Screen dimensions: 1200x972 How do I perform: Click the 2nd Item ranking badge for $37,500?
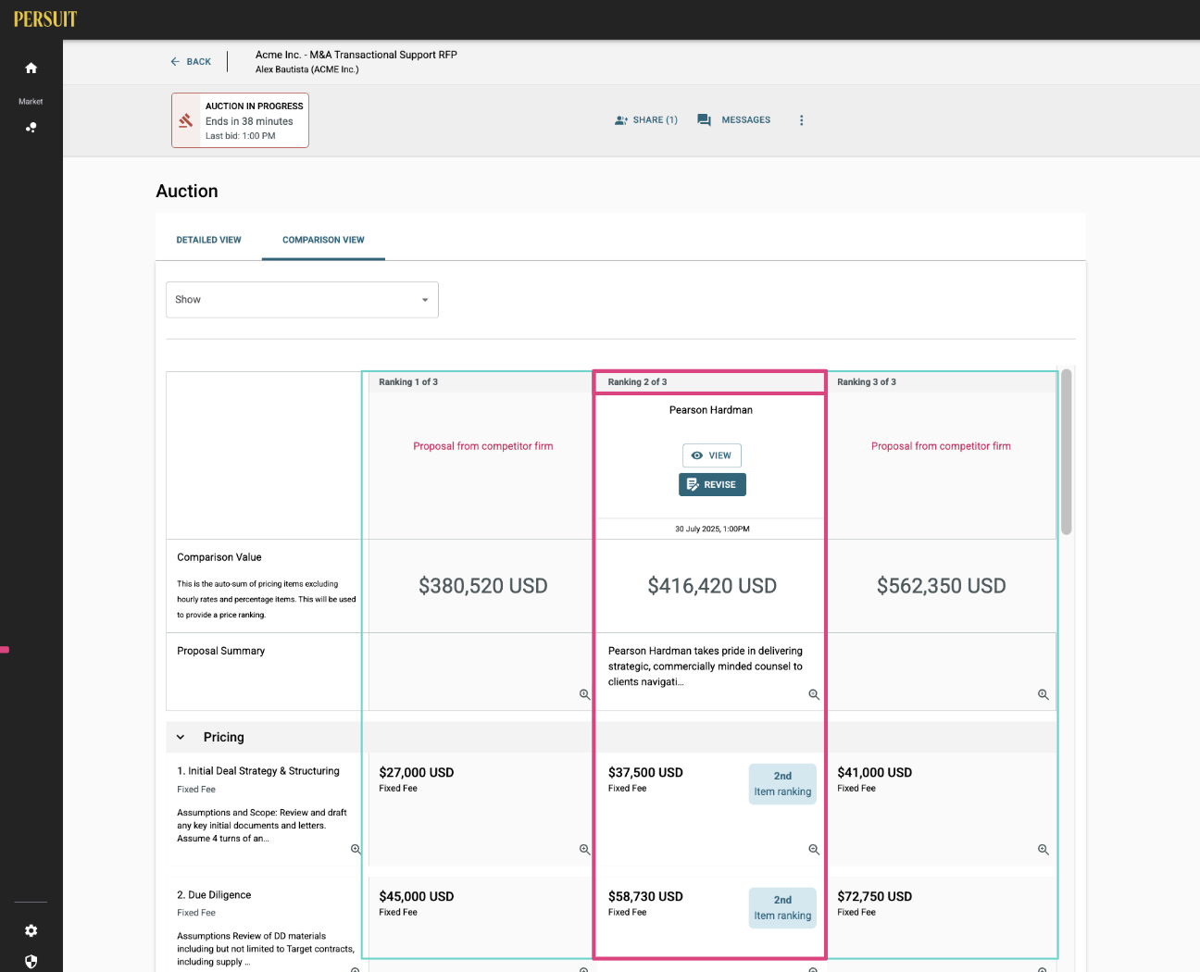[x=782, y=784]
